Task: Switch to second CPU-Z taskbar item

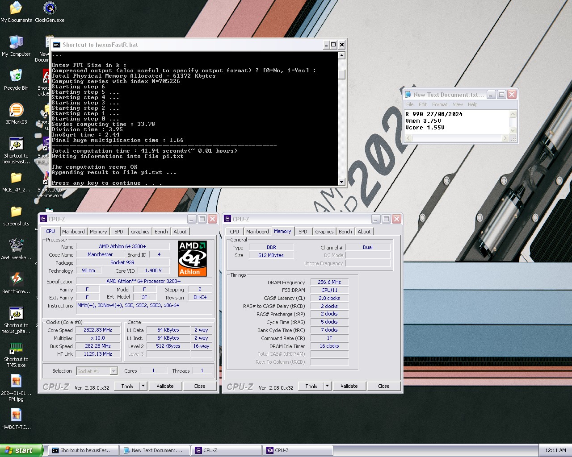Action: (298, 450)
